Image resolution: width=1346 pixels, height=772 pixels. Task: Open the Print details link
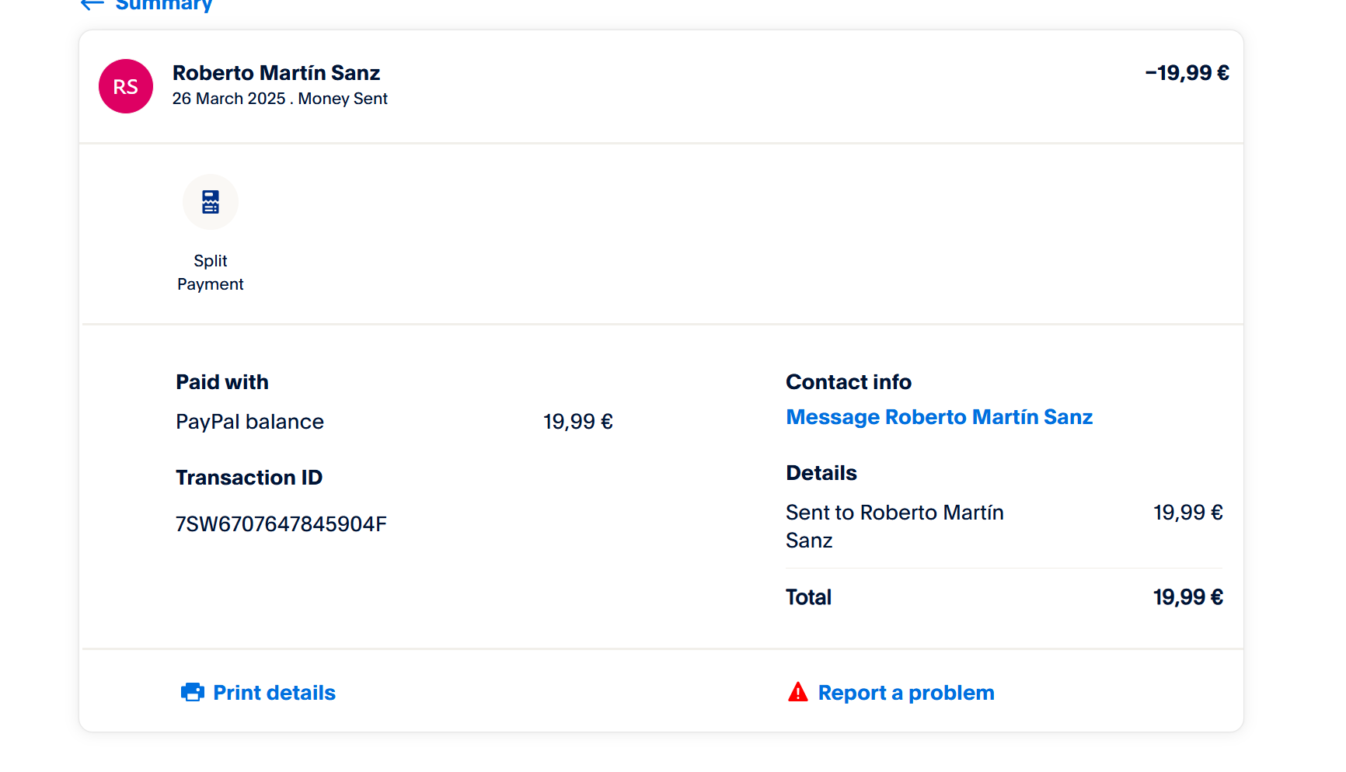tap(274, 693)
